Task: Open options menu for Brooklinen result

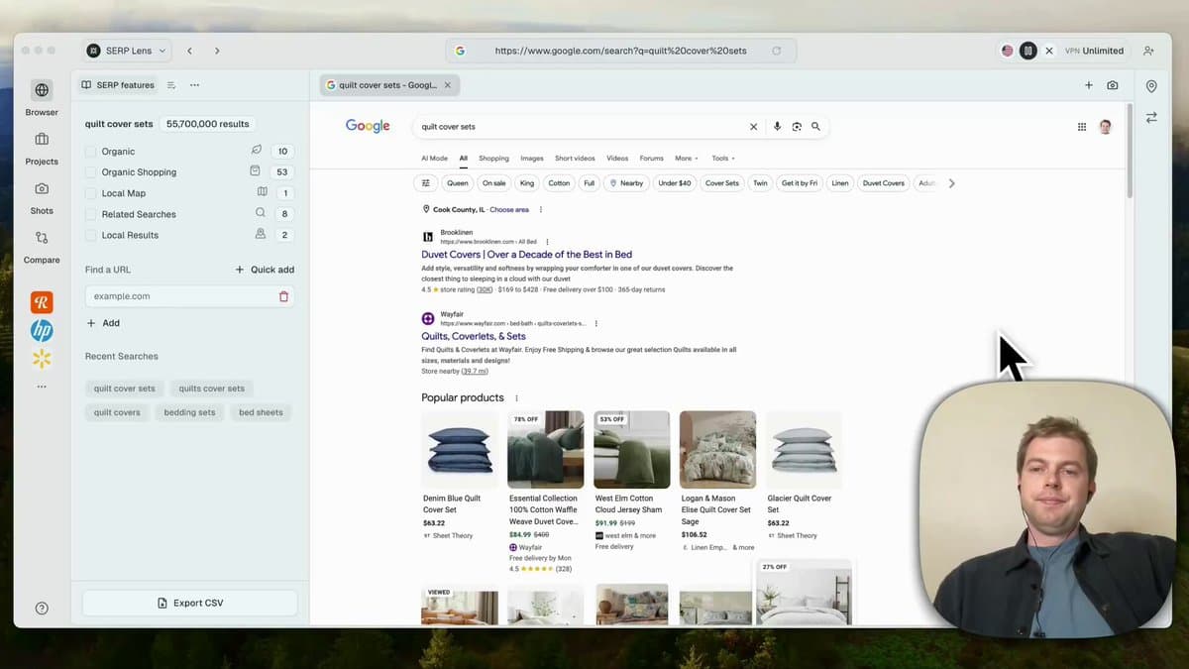Action: click(x=547, y=242)
